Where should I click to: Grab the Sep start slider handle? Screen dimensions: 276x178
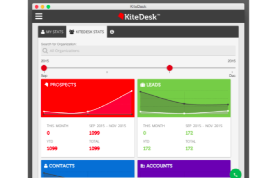pyautogui.click(x=44, y=68)
